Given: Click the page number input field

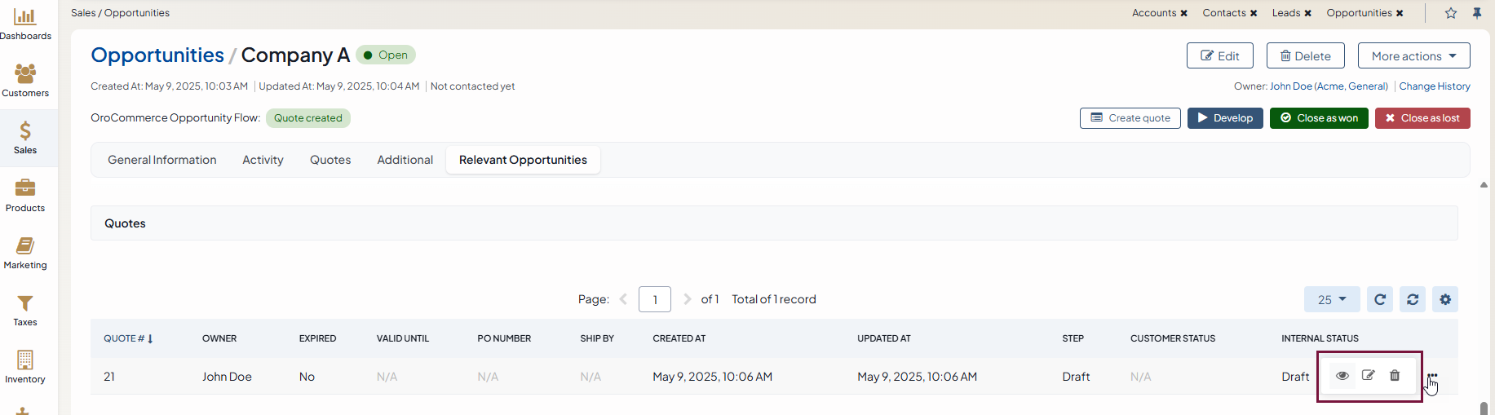Looking at the screenshot, I should pos(655,299).
